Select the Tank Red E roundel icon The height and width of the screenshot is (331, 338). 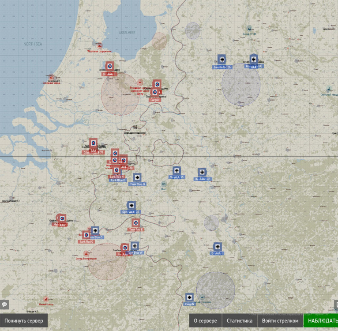click(x=136, y=223)
